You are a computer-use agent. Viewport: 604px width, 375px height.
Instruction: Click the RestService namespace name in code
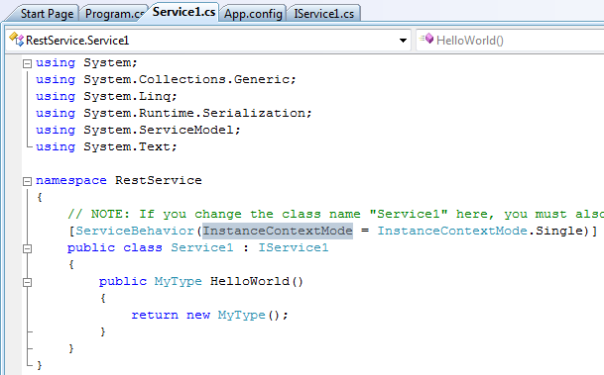pyautogui.click(x=159, y=180)
